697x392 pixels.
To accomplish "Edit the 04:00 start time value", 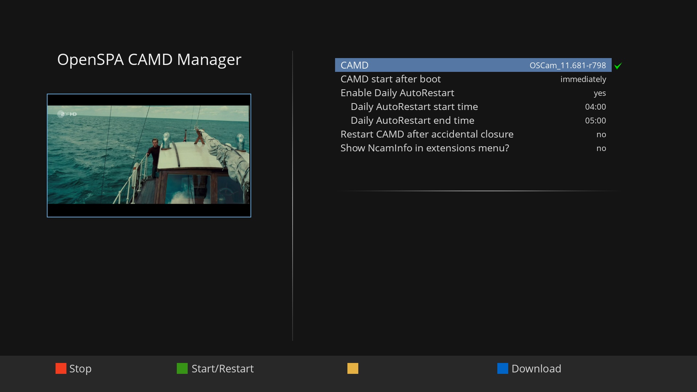I will (x=595, y=107).
